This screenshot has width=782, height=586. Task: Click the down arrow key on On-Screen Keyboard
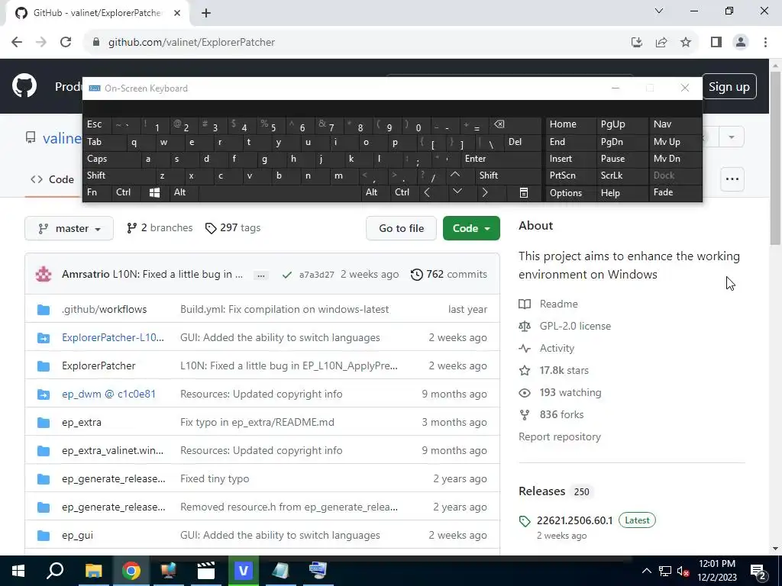pyautogui.click(x=457, y=192)
